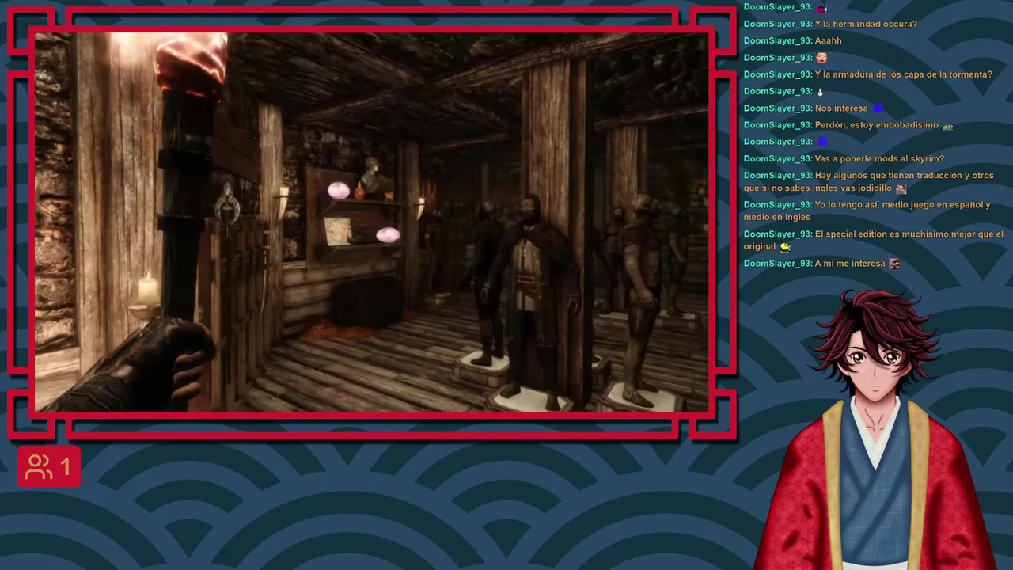Image resolution: width=1013 pixels, height=570 pixels.
Task: Click the emote after 'A mi me interesa'
Action: [894, 264]
